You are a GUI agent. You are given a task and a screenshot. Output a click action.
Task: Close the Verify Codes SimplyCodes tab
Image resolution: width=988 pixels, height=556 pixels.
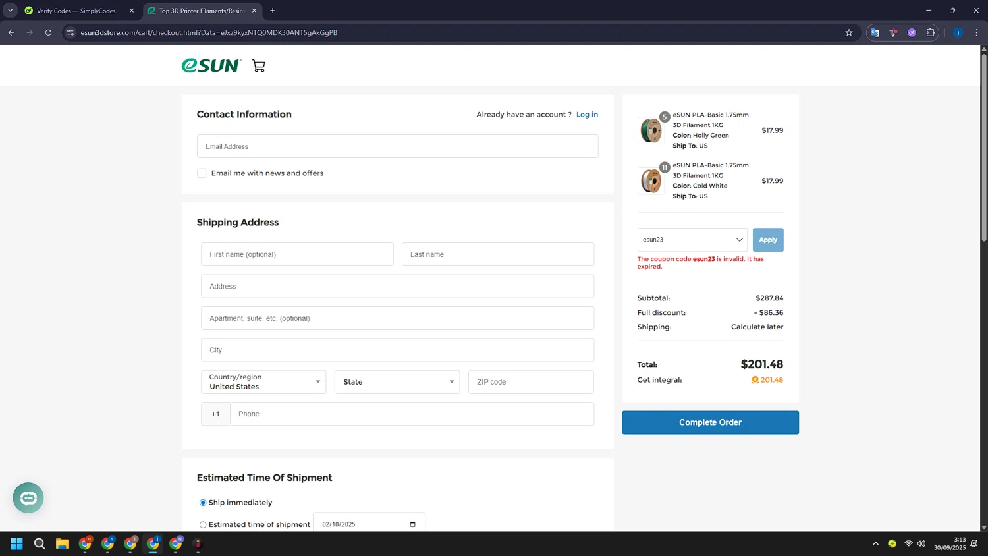(x=132, y=11)
